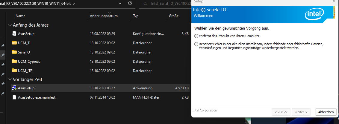Click the breadcrumb folder path text

pos(35,4)
